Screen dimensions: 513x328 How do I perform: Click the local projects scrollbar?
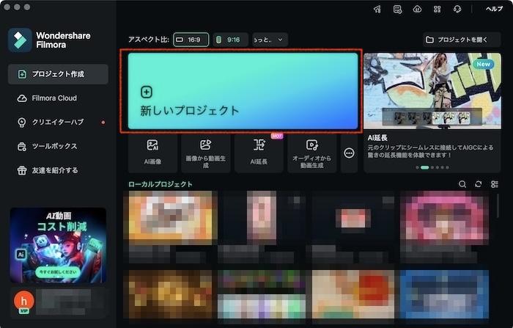point(498,205)
